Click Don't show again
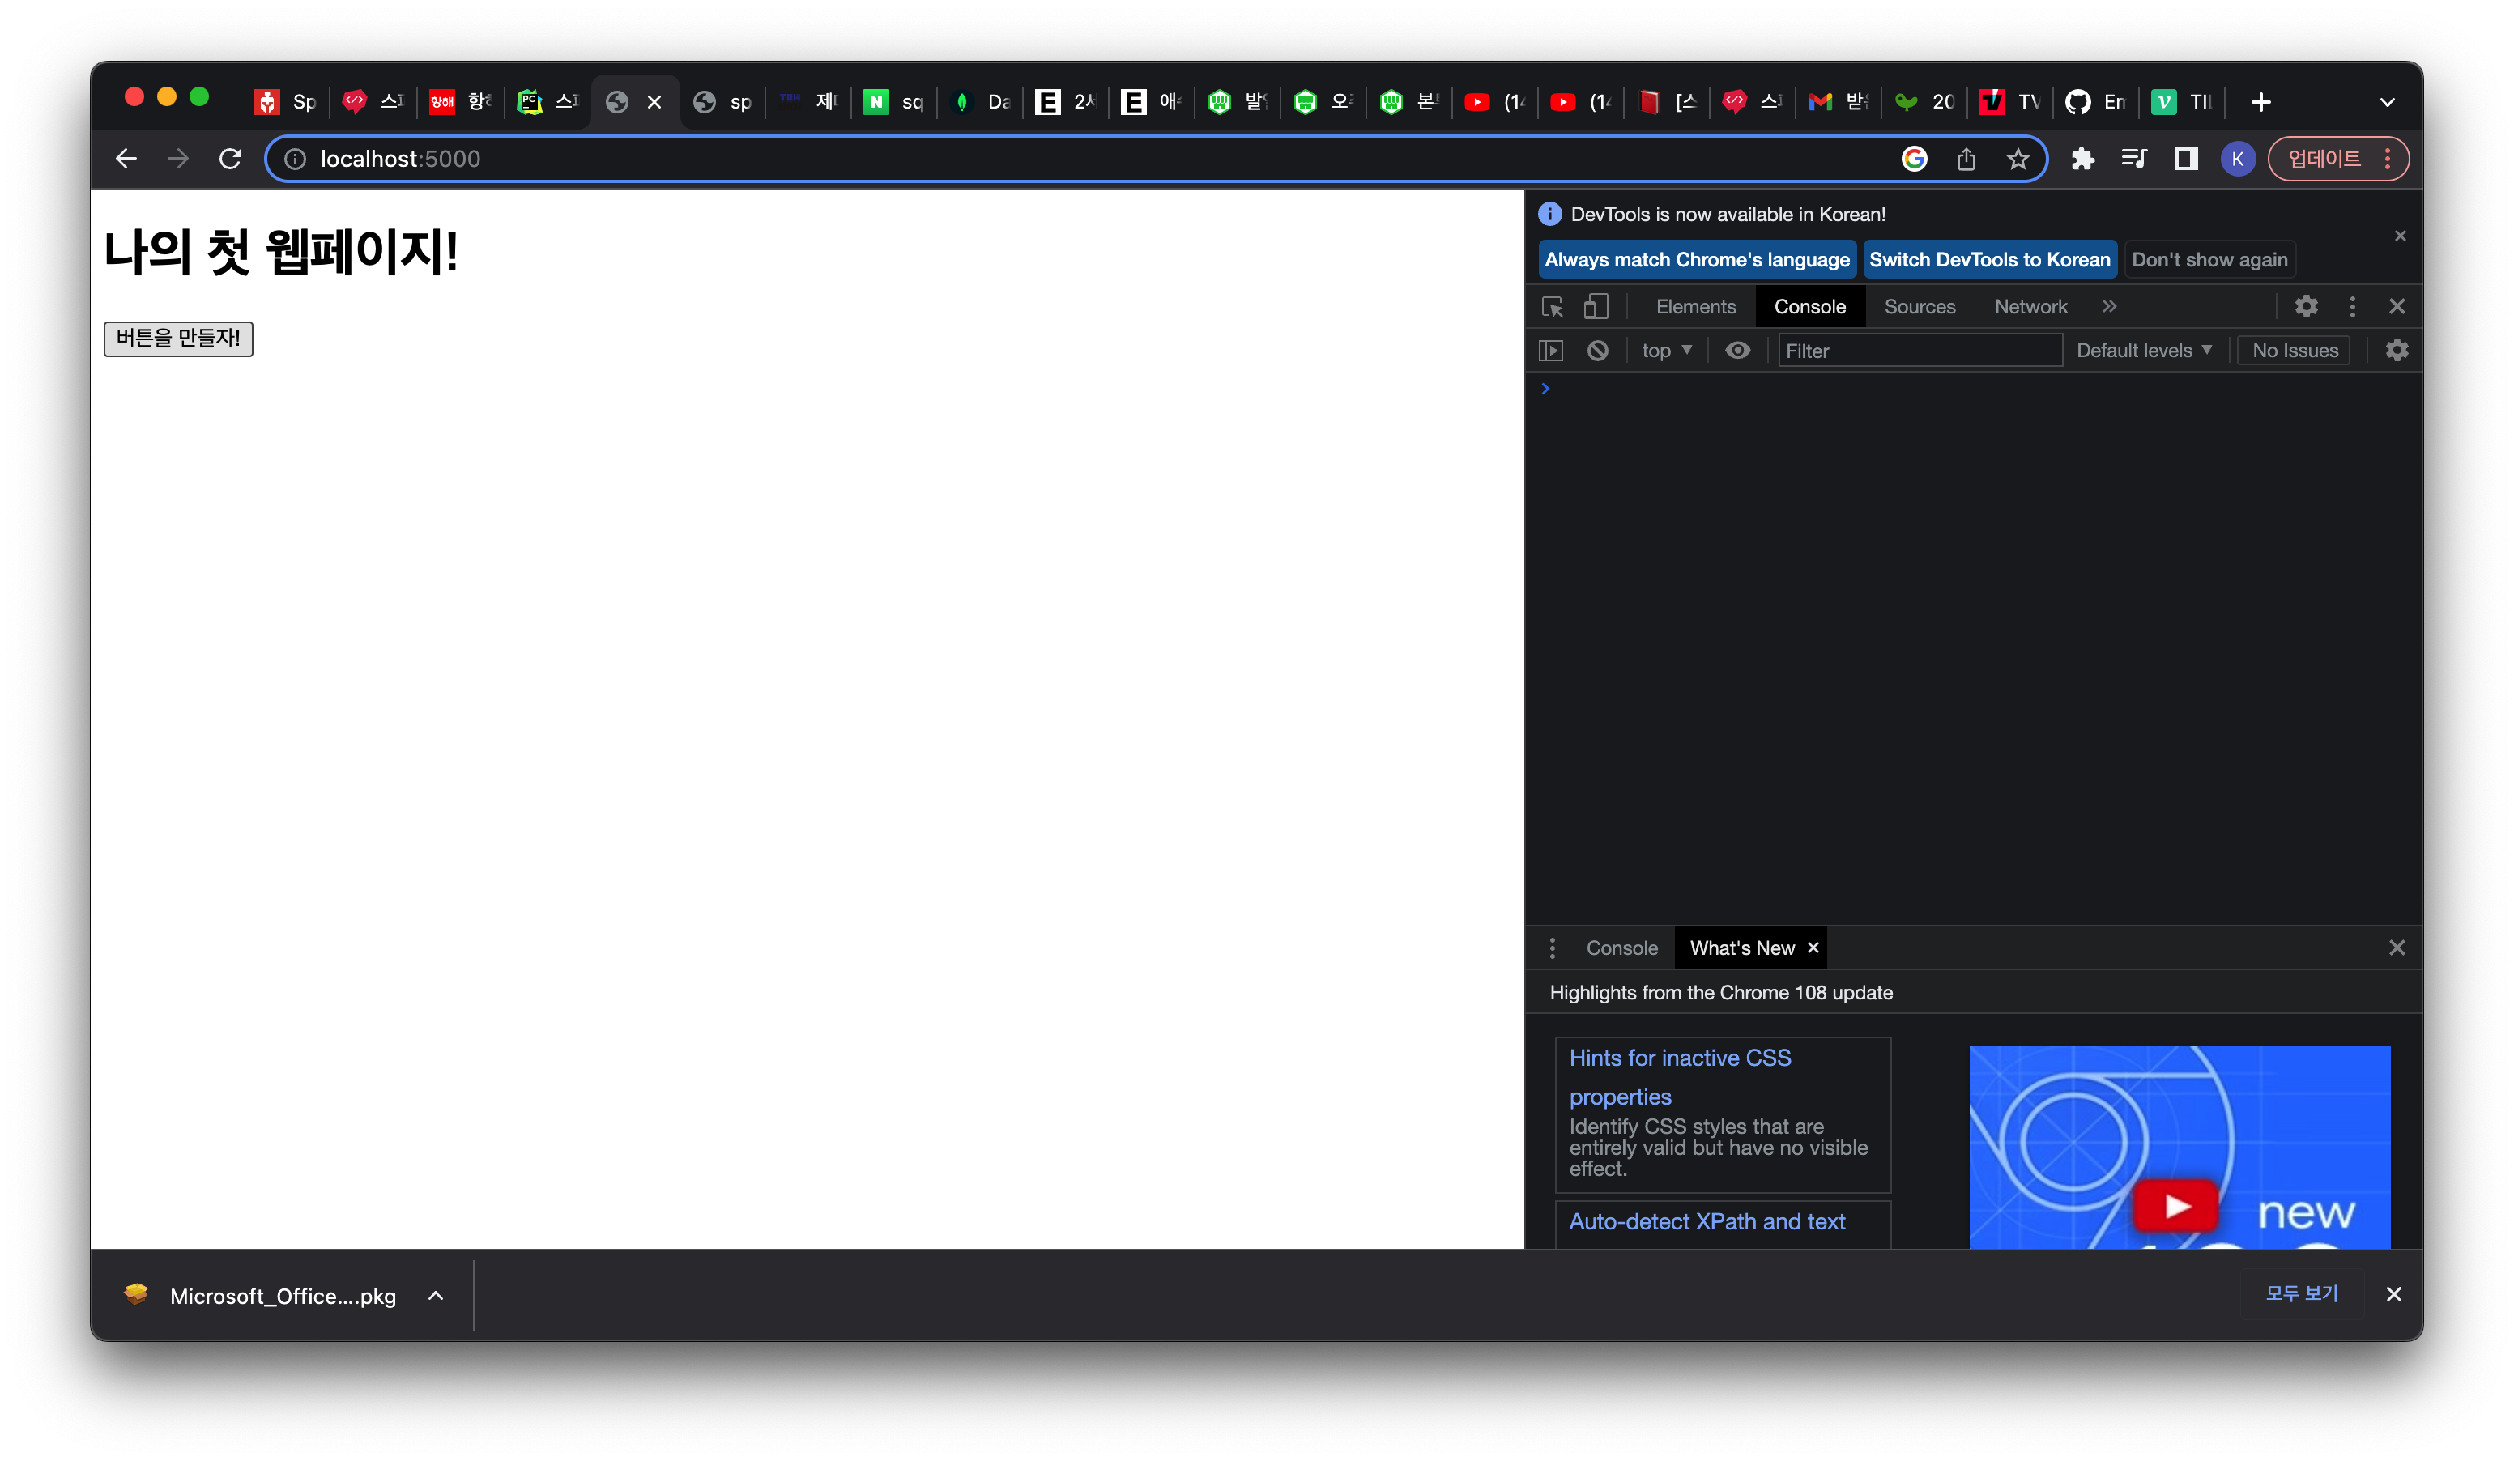Image resolution: width=2514 pixels, height=1461 pixels. click(2209, 259)
